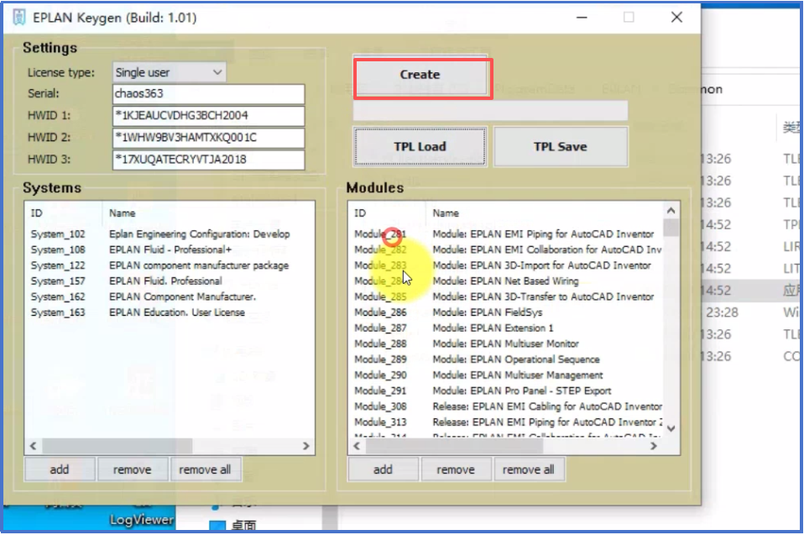
Task: Focus the HWID 2 text field
Action: pos(208,138)
